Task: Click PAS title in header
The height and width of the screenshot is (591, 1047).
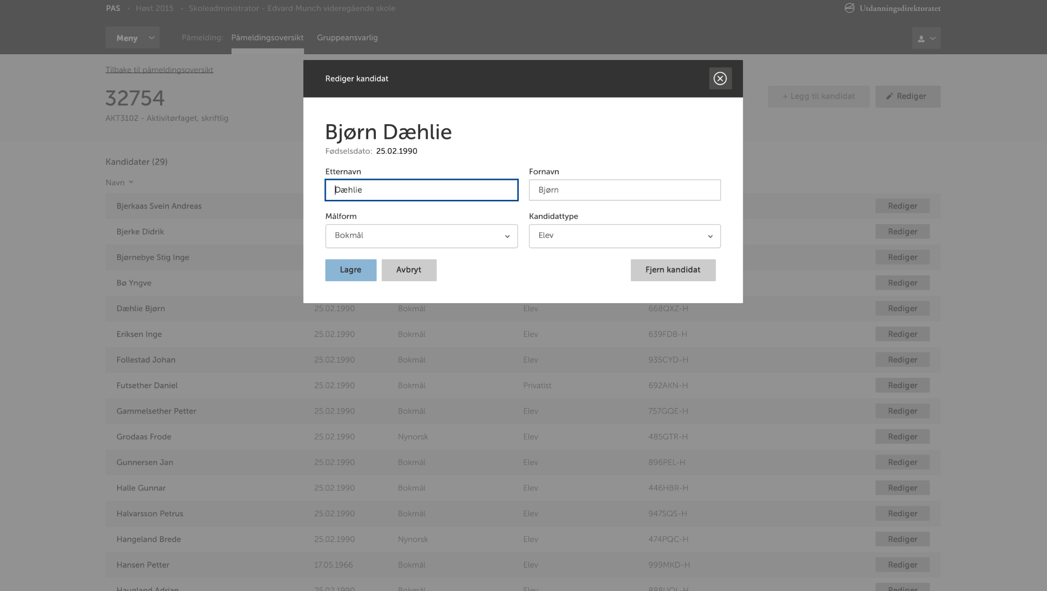Action: 113,8
